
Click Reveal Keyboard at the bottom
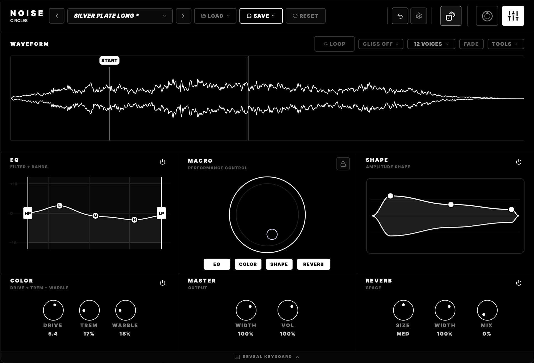[267, 357]
